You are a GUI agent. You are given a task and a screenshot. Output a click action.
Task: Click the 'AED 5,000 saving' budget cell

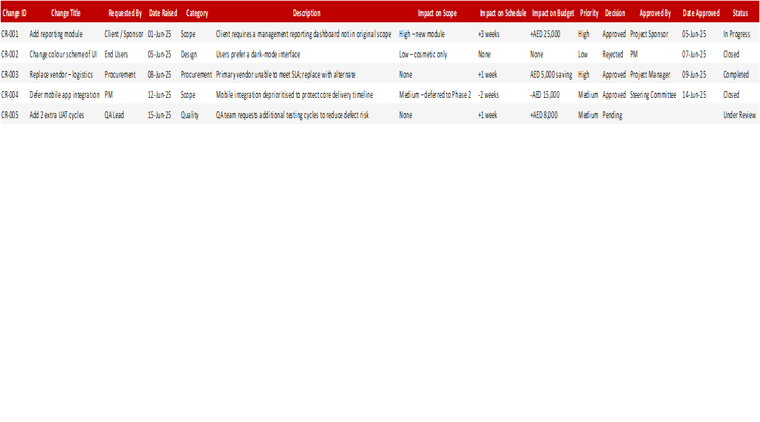(x=551, y=75)
